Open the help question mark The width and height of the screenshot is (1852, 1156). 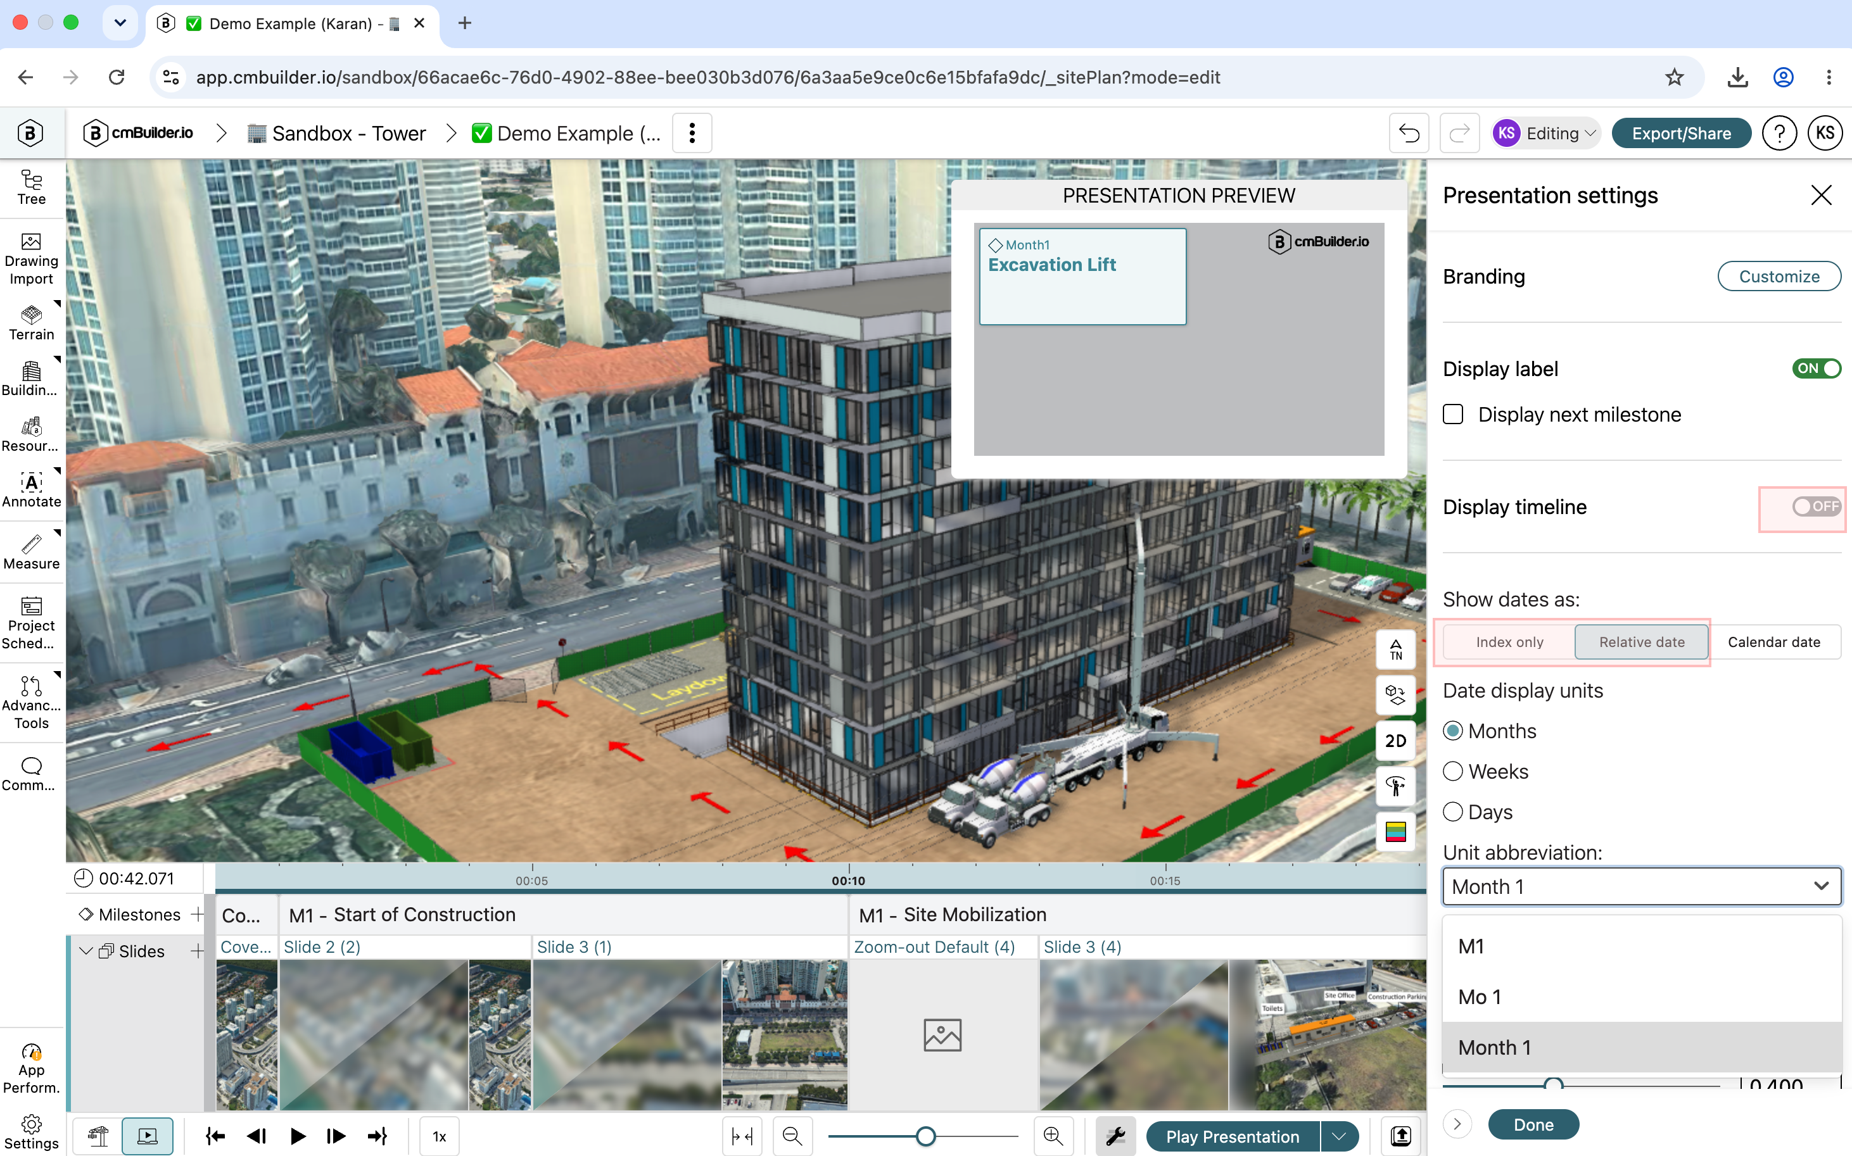coord(1779,133)
